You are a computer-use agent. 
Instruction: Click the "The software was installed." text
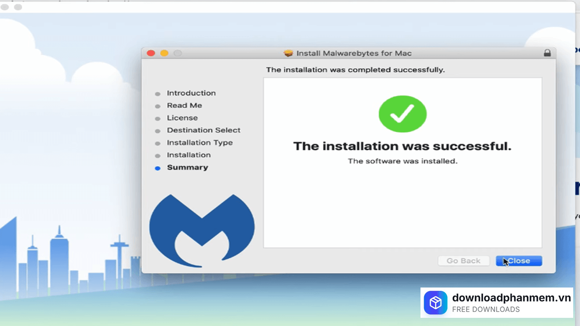pyautogui.click(x=402, y=161)
